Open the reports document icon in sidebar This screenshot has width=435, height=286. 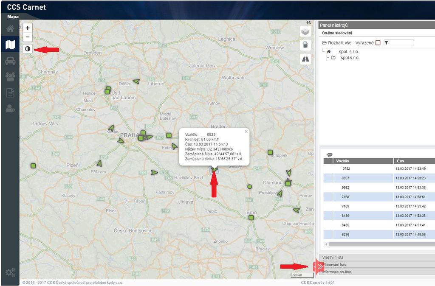(10, 93)
